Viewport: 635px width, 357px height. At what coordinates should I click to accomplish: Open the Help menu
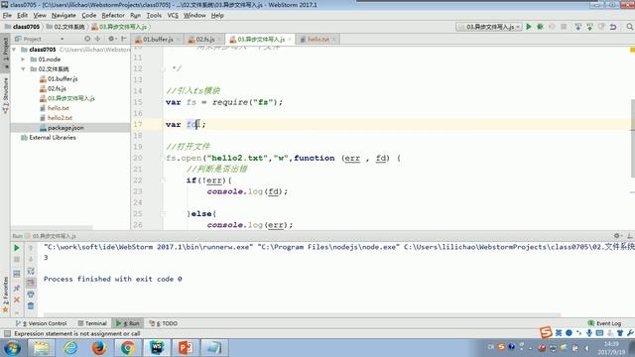pos(217,16)
